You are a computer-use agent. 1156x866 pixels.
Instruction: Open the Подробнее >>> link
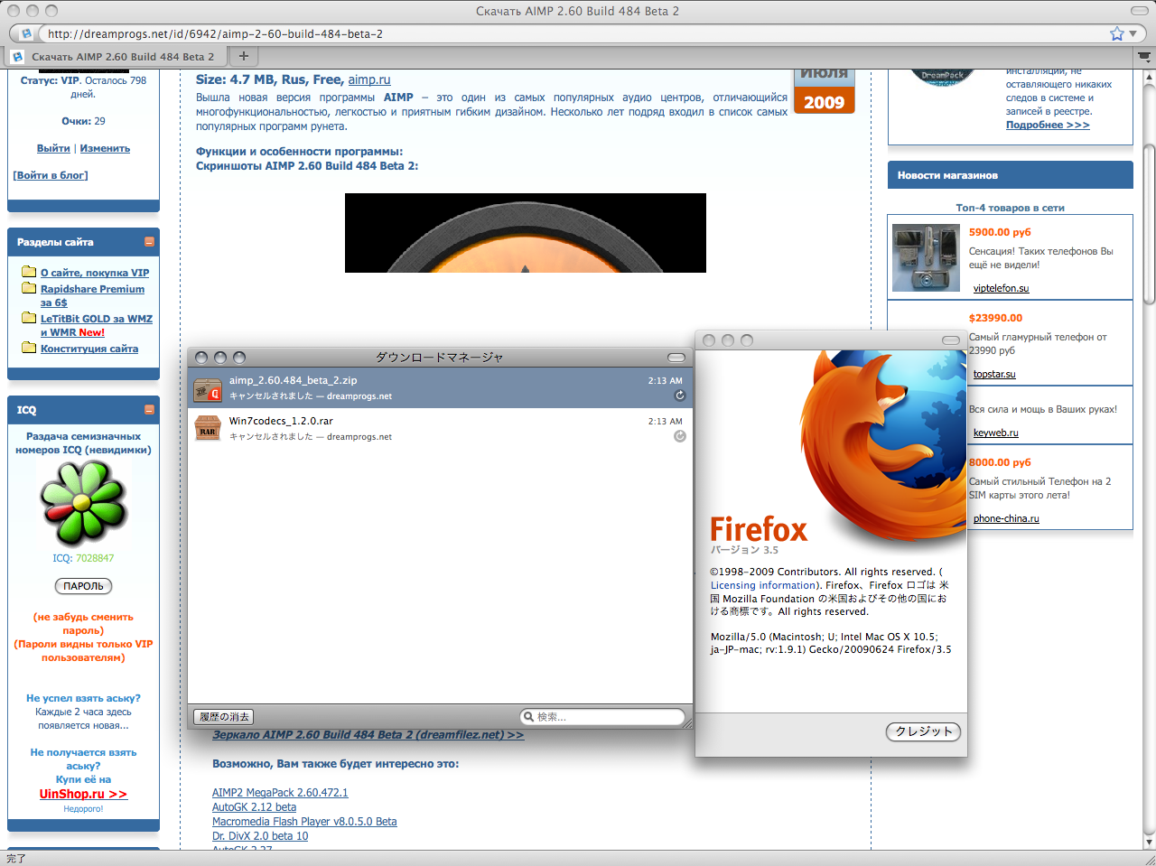pos(1048,125)
